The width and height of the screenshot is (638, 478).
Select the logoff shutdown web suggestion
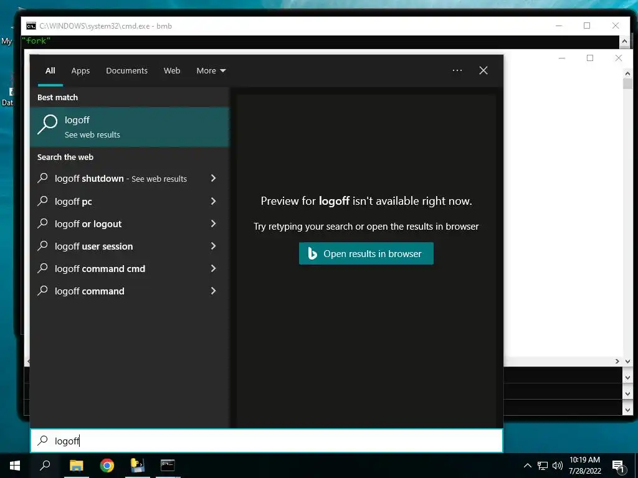[120, 179]
